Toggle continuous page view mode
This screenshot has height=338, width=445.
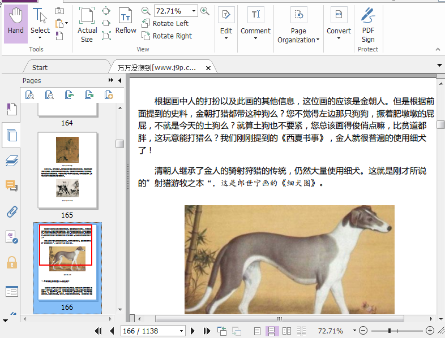[x=272, y=331]
